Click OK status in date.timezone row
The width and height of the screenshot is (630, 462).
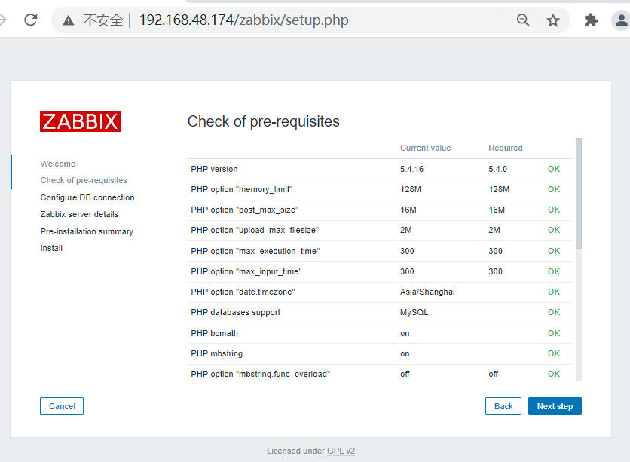point(554,292)
